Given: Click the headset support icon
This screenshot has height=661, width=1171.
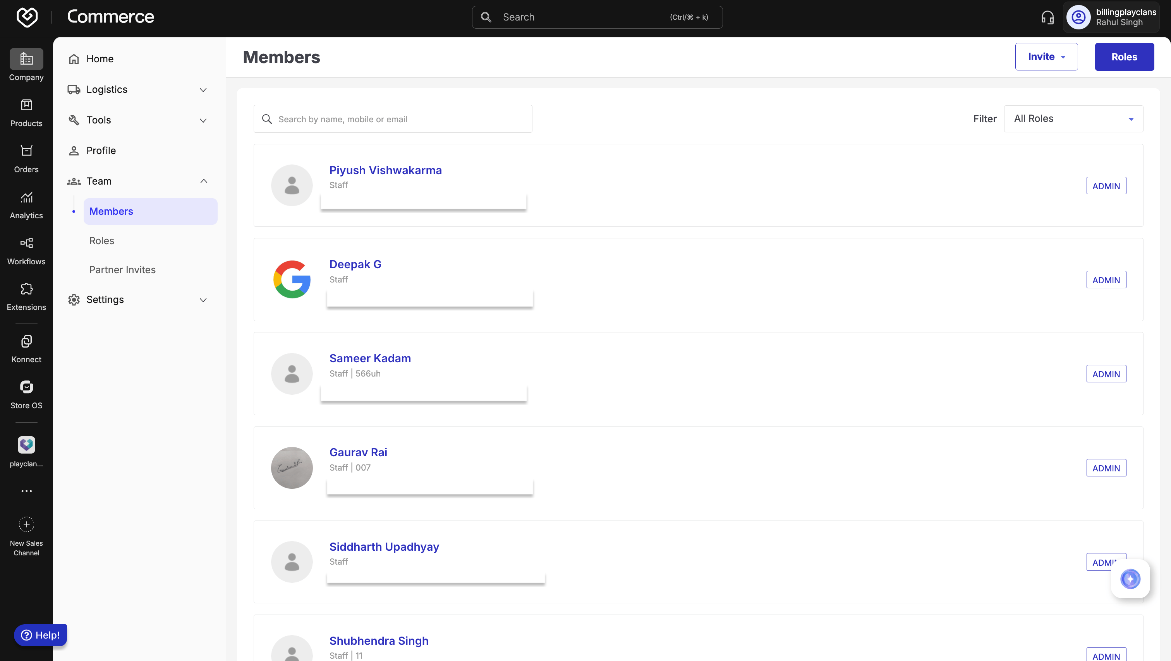Looking at the screenshot, I should 1047,17.
